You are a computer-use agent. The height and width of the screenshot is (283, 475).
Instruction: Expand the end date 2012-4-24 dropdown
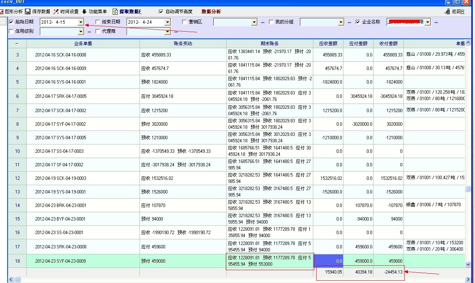[167, 22]
